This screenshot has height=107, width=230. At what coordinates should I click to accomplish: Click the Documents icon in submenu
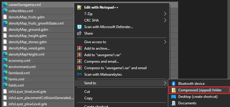(174, 103)
